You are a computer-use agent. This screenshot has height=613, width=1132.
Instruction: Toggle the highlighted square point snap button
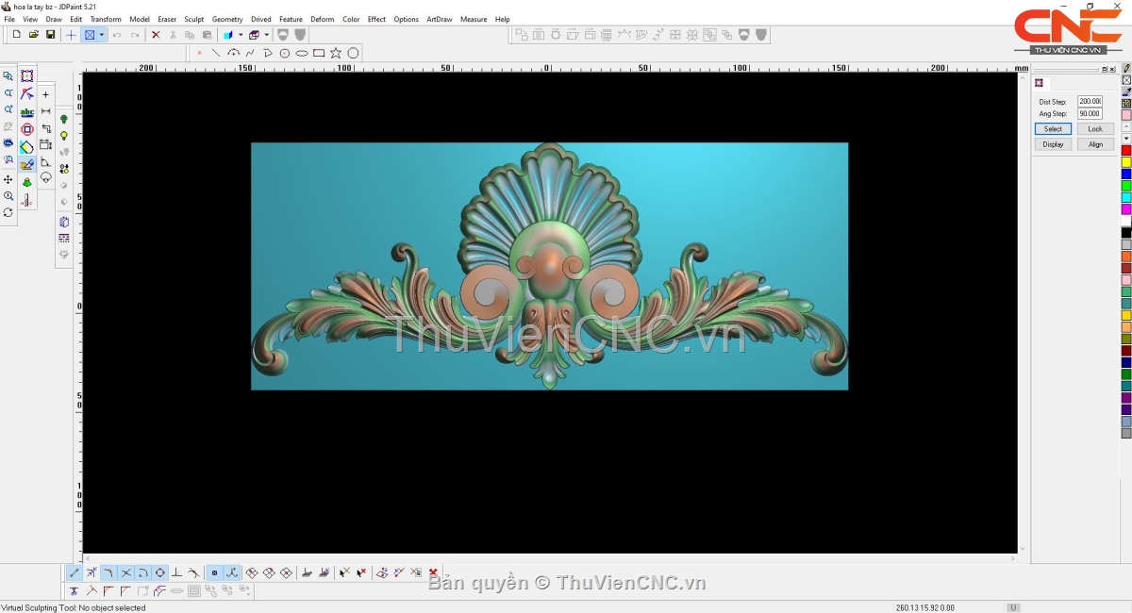(x=214, y=572)
